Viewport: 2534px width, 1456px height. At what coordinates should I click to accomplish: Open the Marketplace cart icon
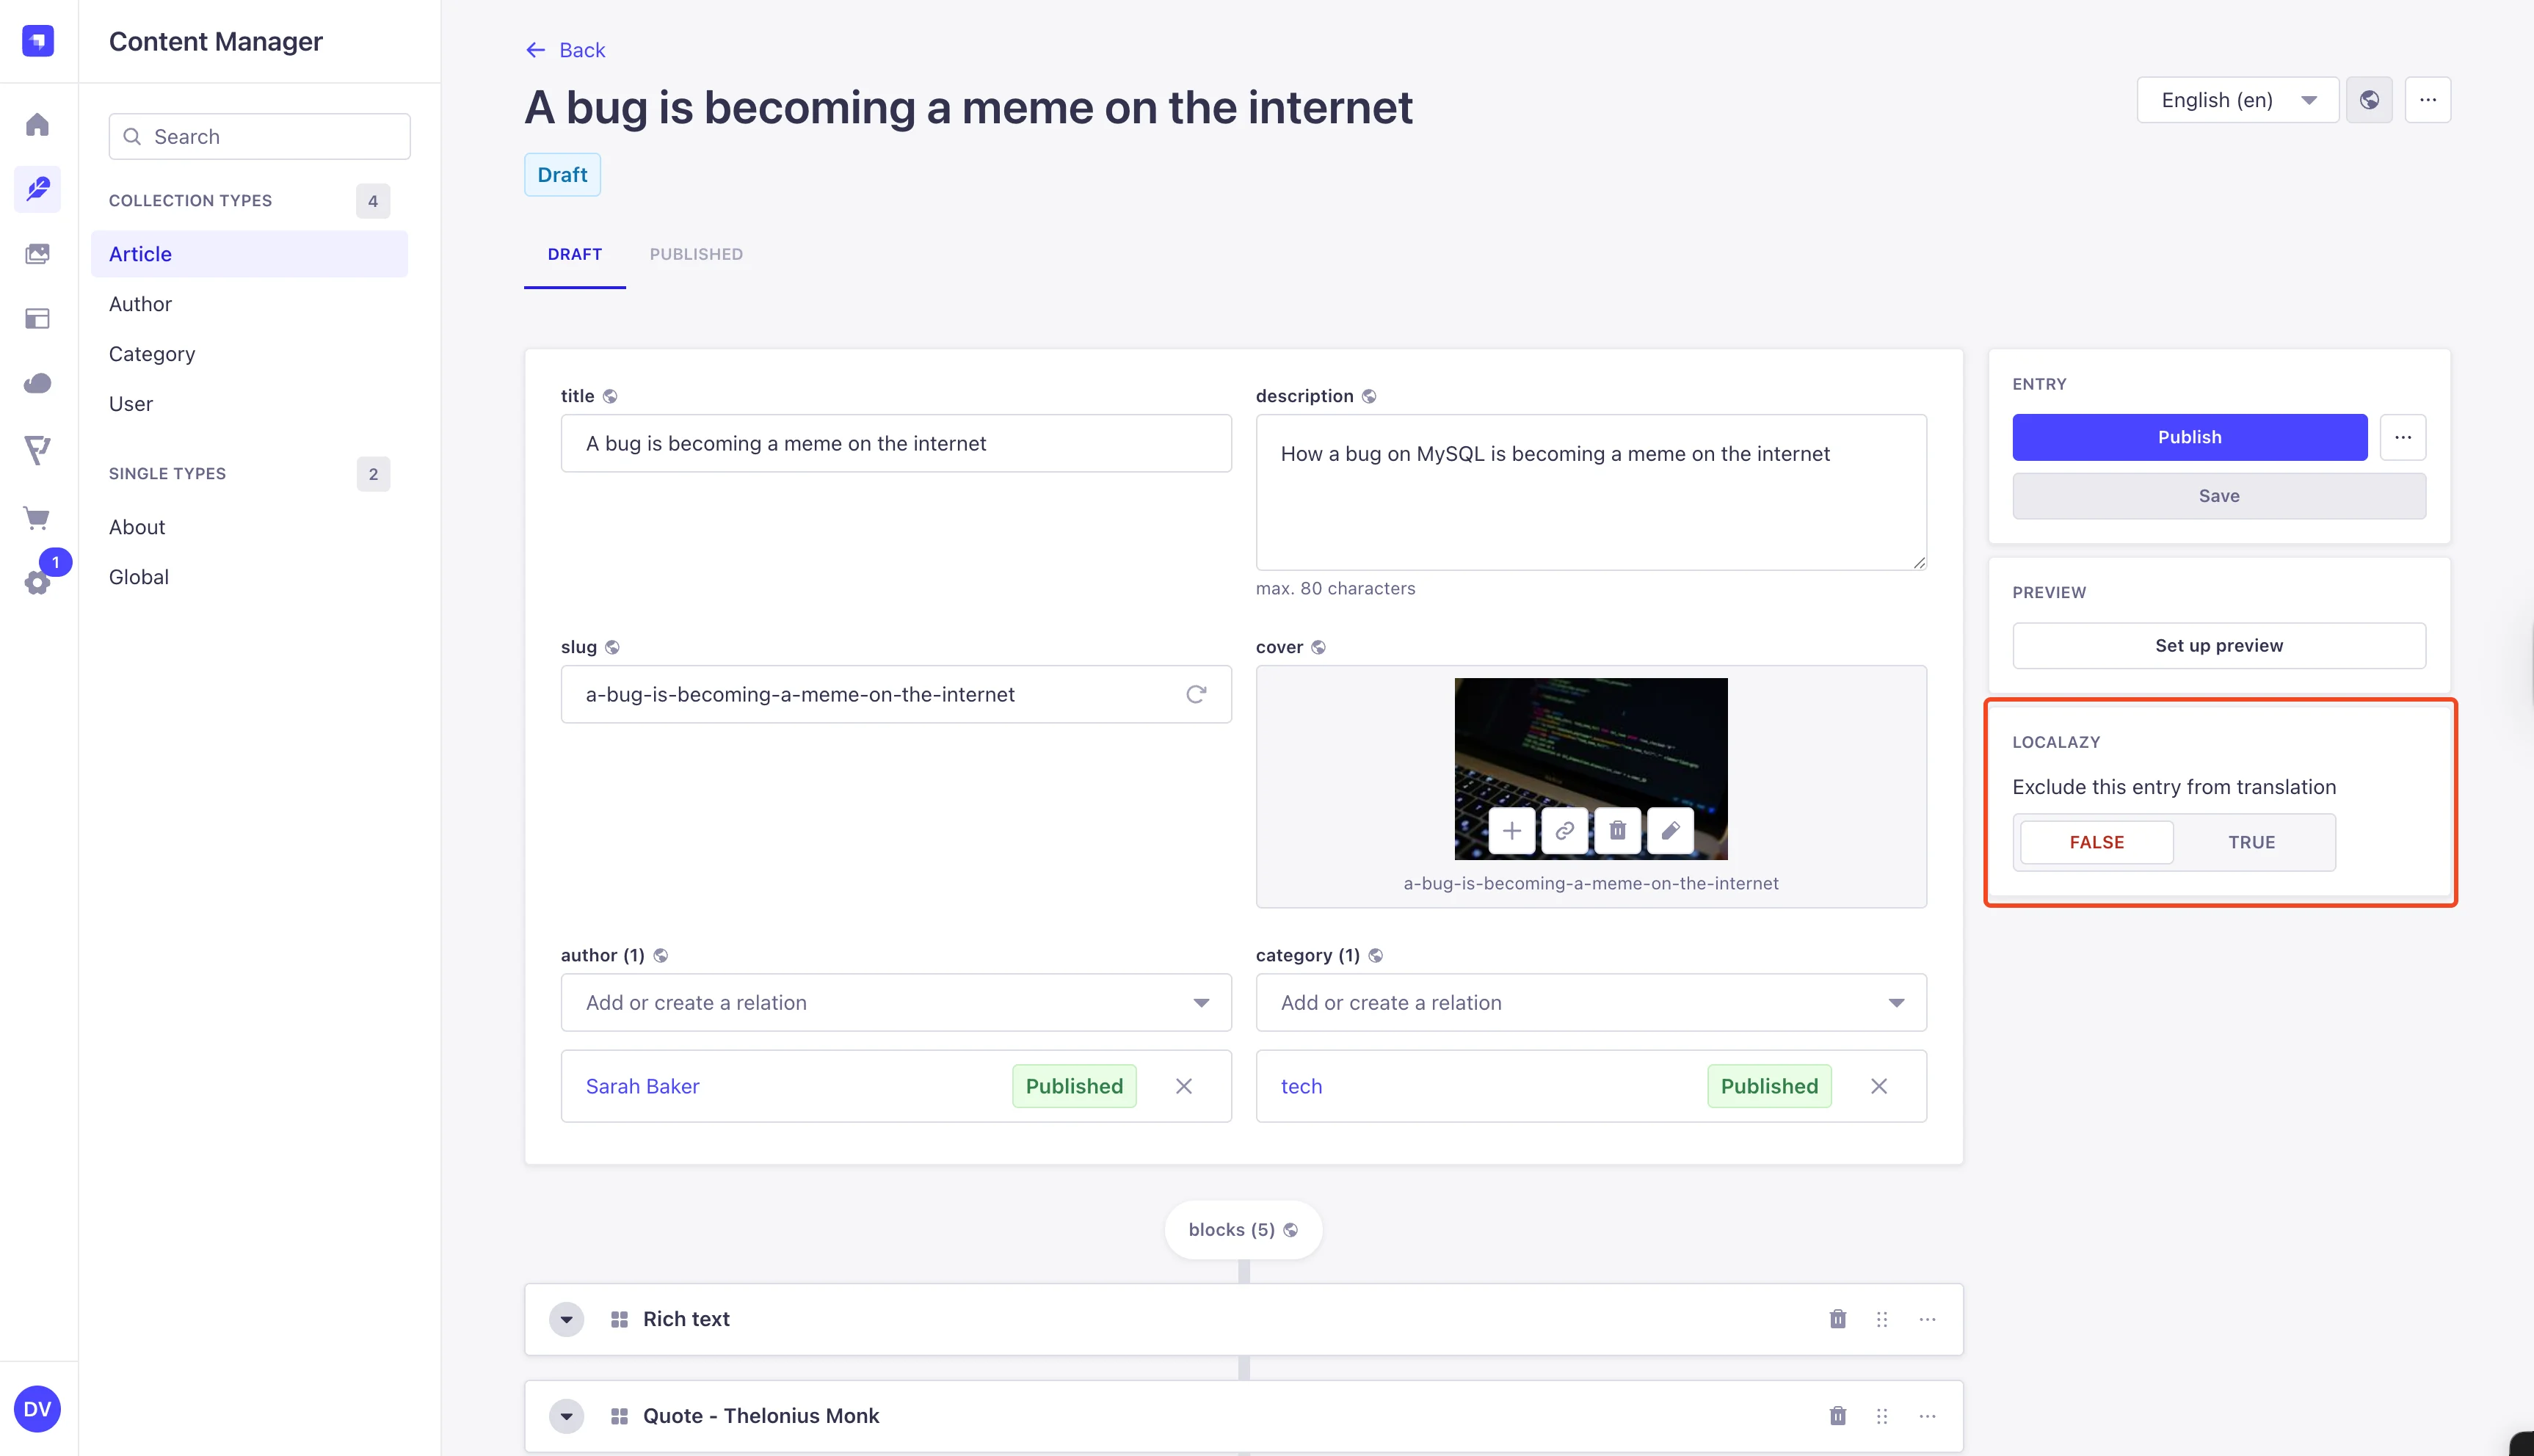(x=37, y=517)
